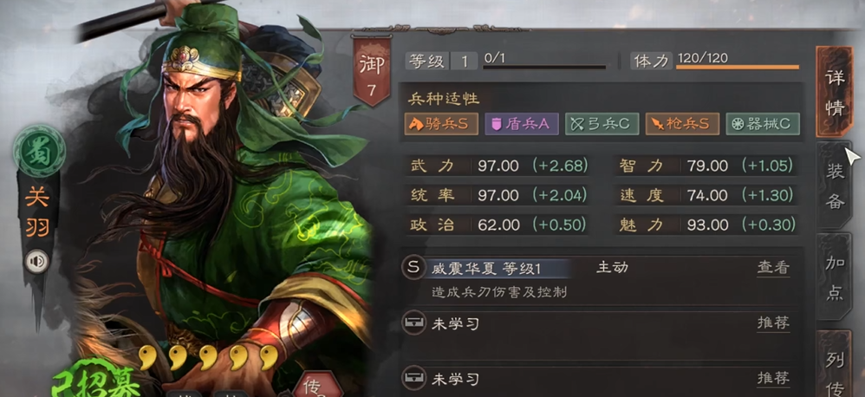Open the 详情 details tab

[835, 92]
